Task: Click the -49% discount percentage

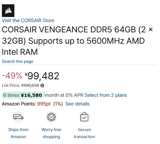Action: 12,76
